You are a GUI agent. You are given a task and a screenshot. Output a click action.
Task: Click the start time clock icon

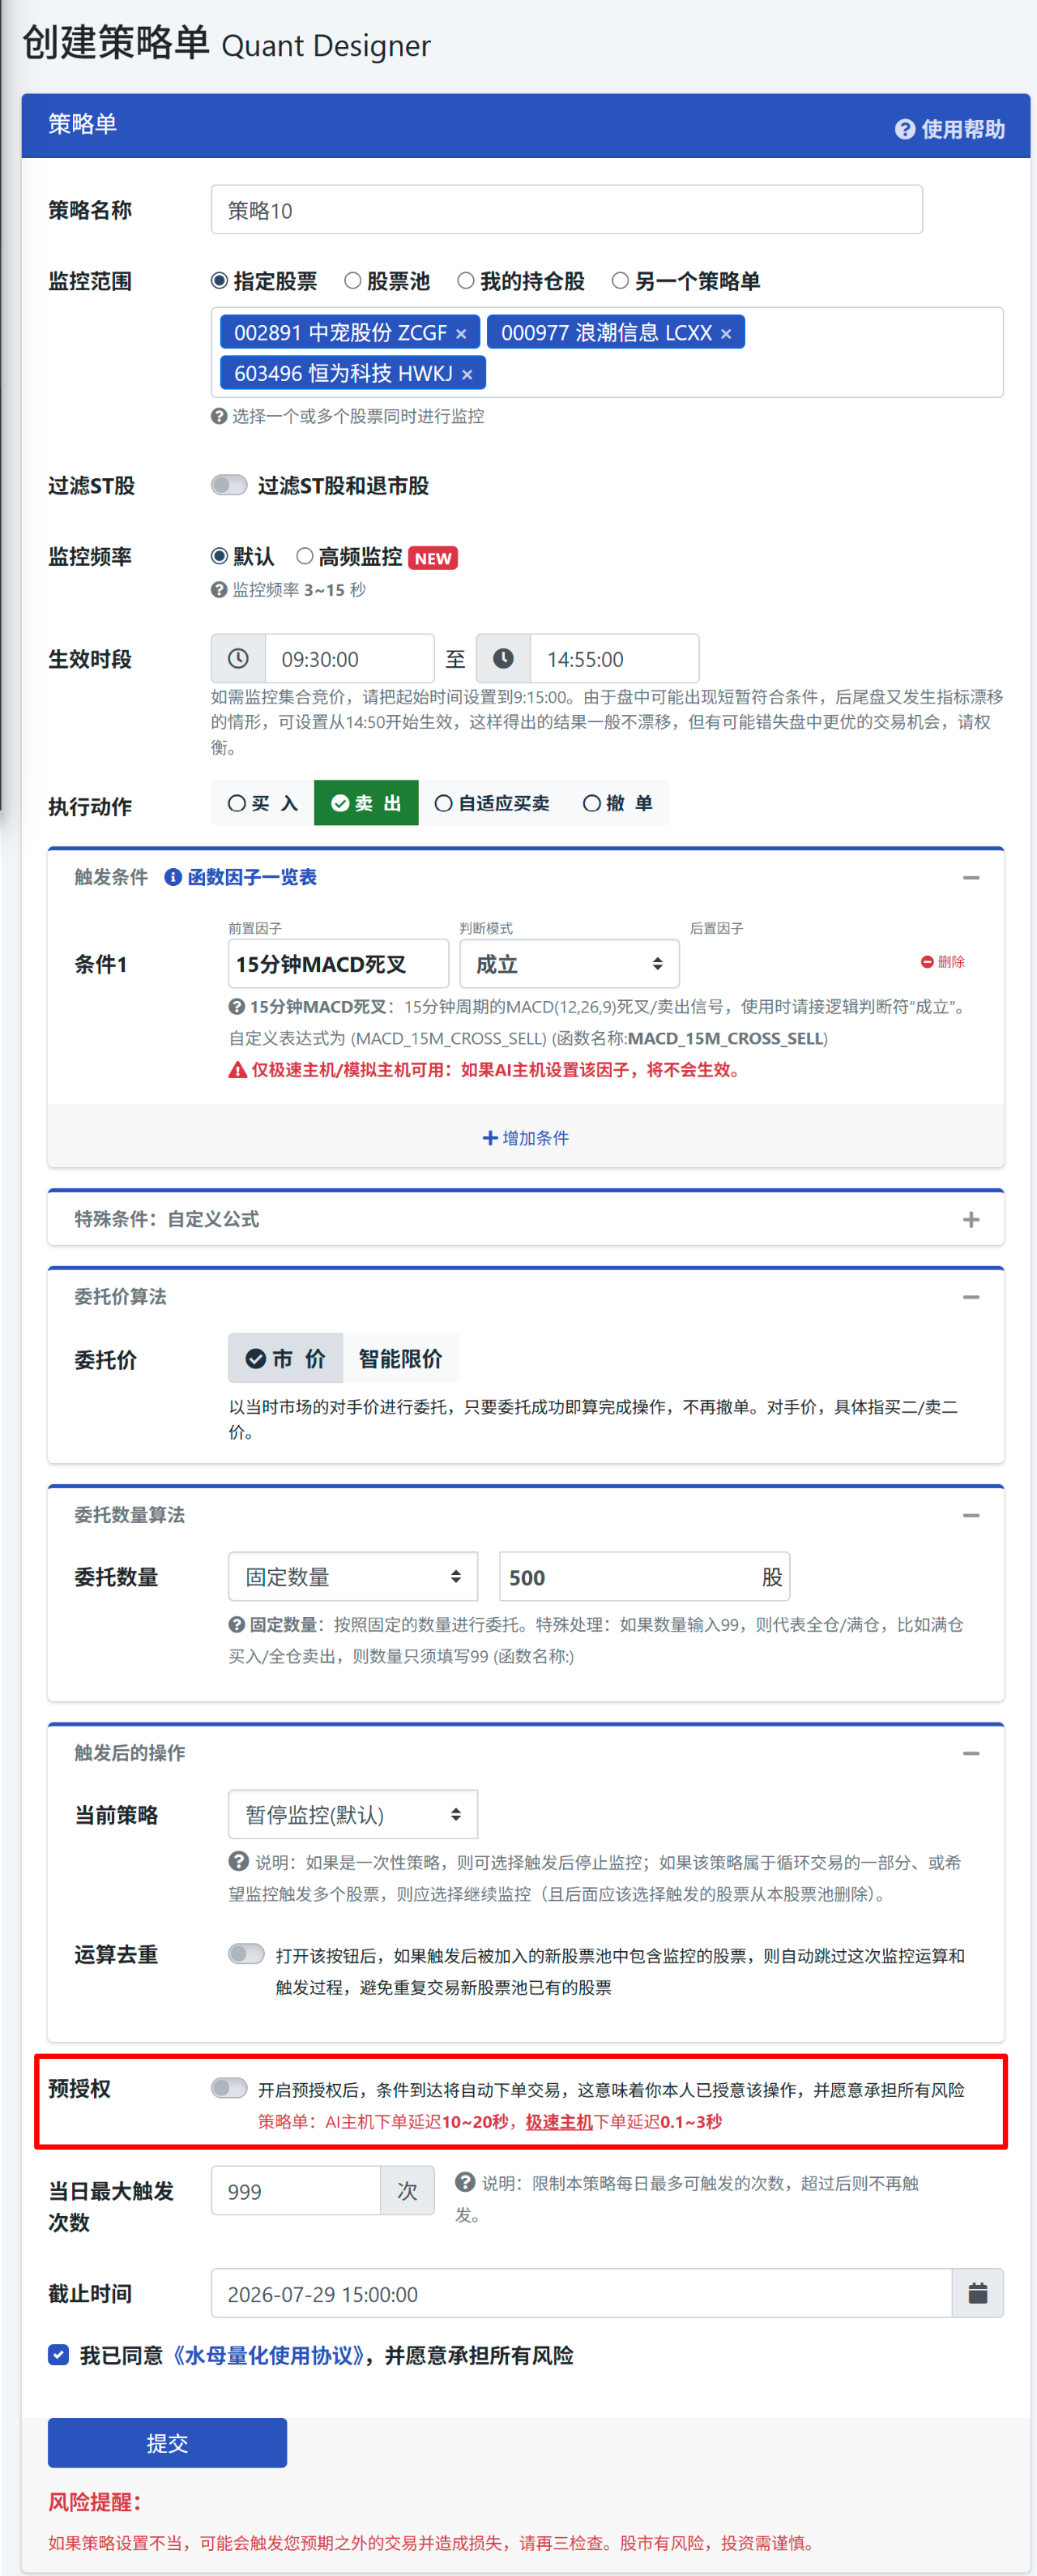tap(237, 659)
